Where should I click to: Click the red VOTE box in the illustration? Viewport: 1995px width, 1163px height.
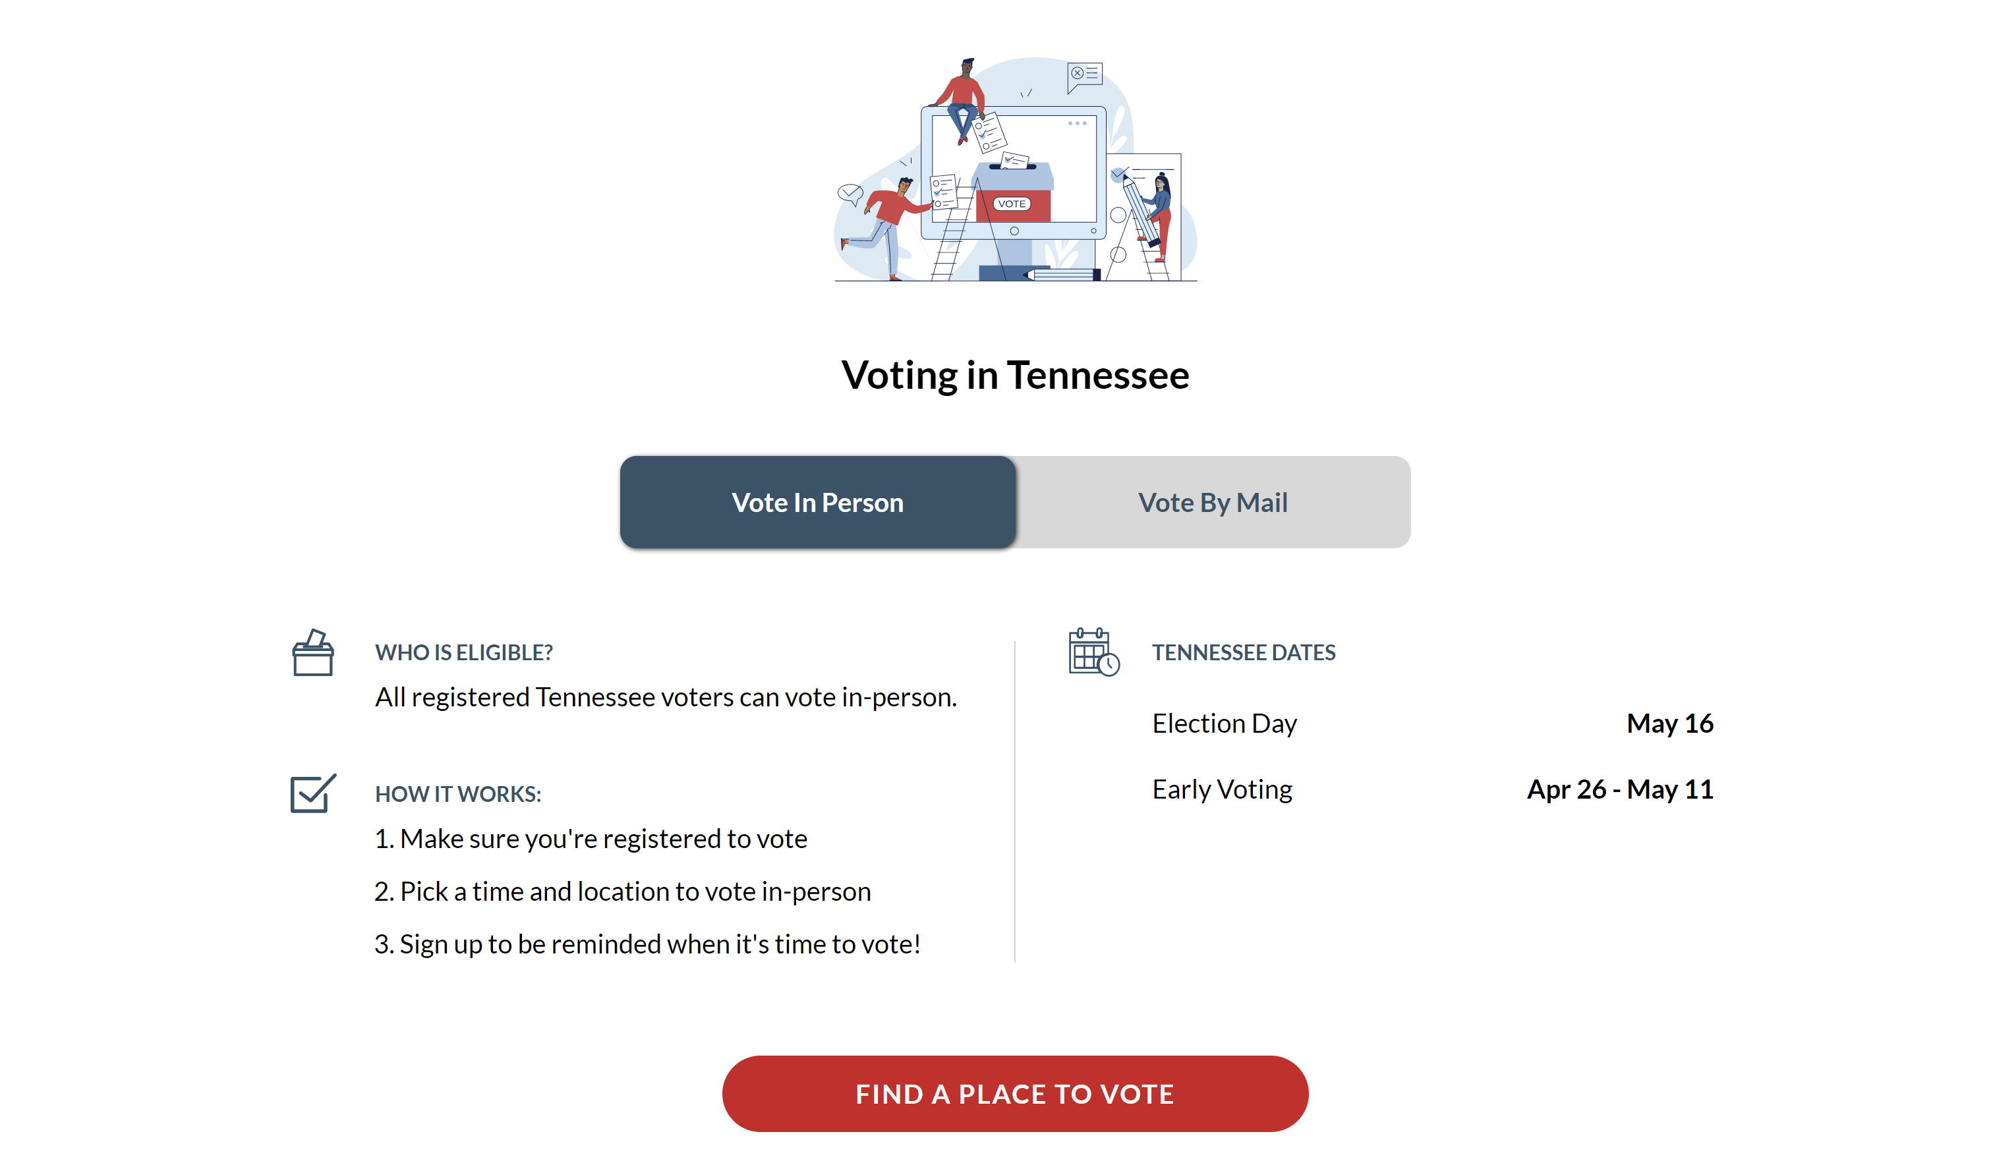click(1012, 204)
